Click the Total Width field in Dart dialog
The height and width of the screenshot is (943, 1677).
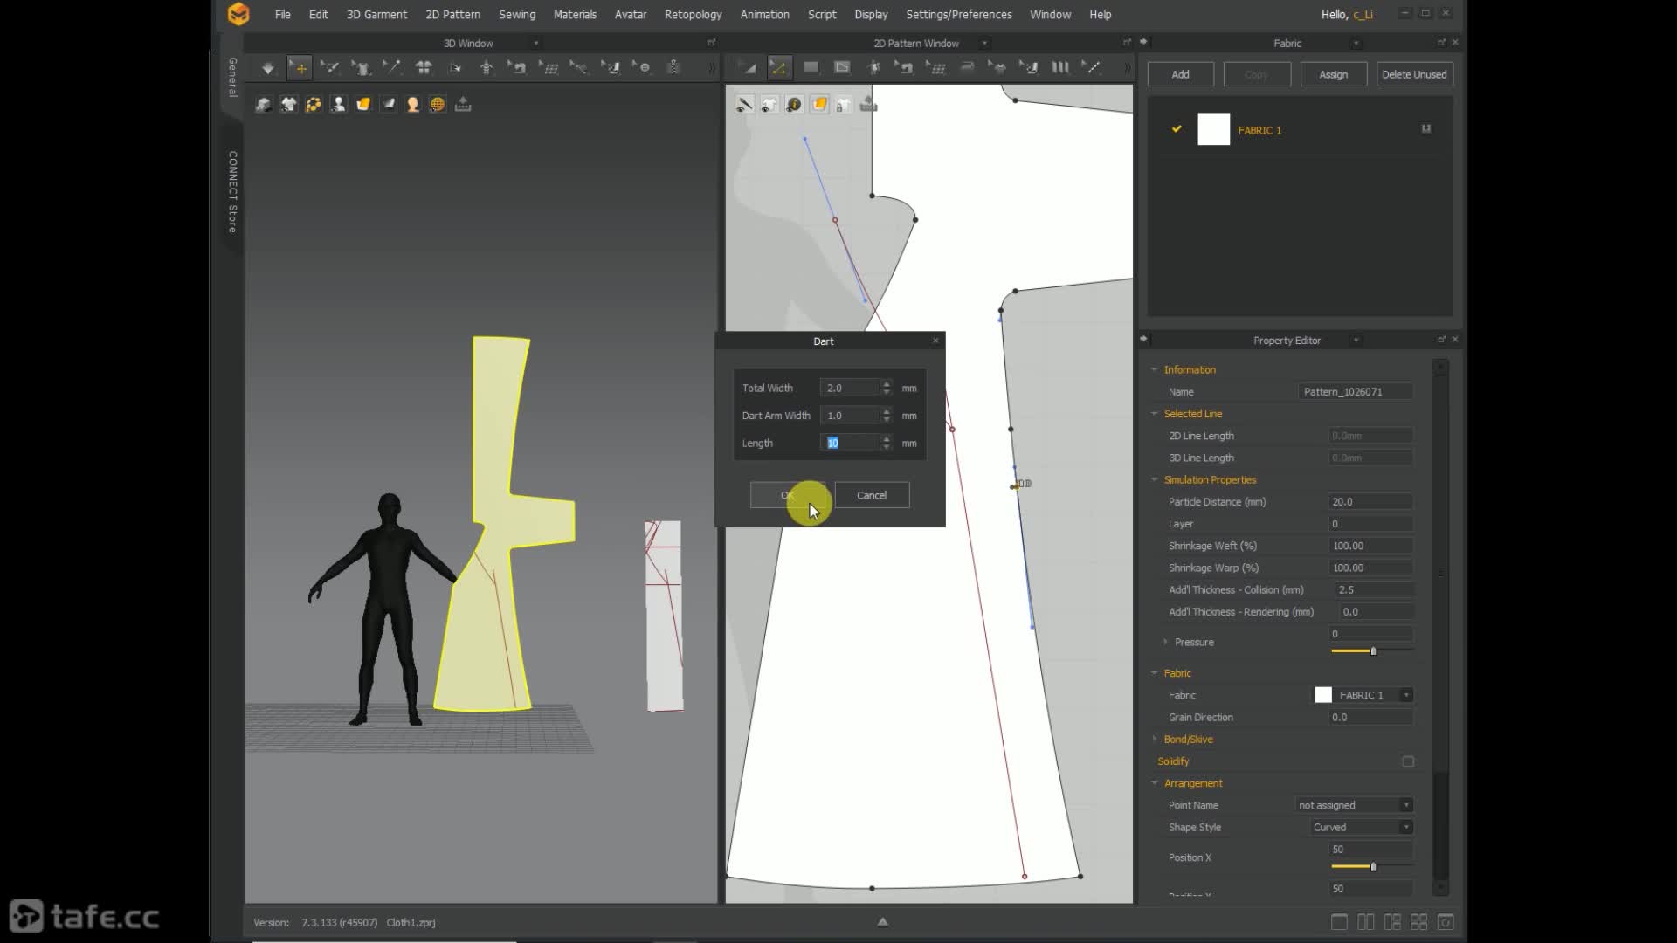(x=850, y=388)
